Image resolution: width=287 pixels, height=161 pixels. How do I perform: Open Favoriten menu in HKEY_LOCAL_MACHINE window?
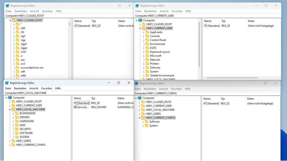coord(47,88)
